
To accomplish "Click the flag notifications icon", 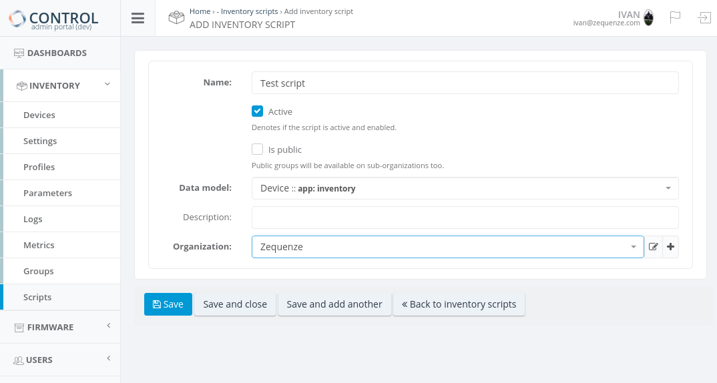I will click(675, 18).
